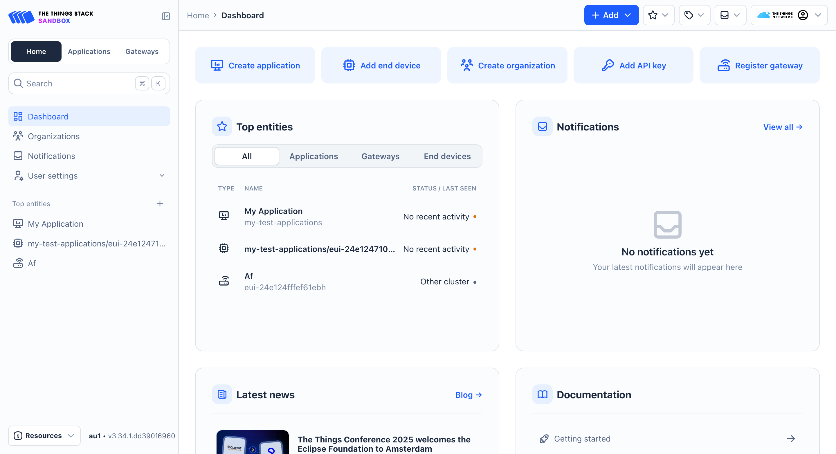
Task: Open the tag icon dropdown in header
Action: tap(694, 15)
